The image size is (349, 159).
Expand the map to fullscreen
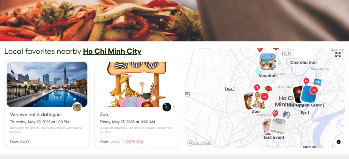pos(338,55)
